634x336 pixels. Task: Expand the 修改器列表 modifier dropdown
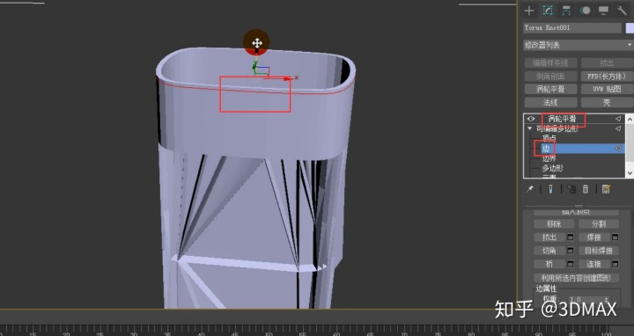[578, 45]
